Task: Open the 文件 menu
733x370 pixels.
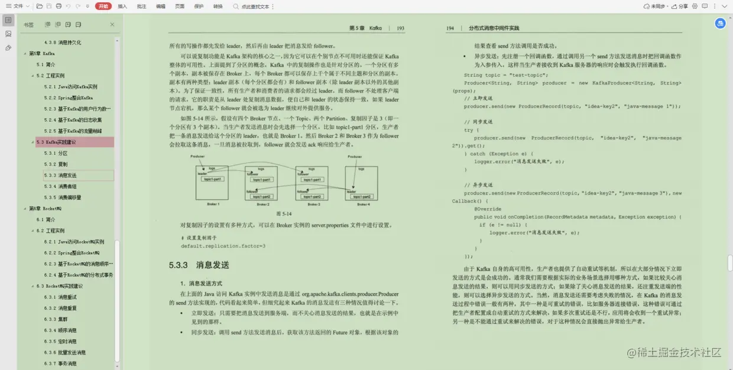Action: (17, 6)
